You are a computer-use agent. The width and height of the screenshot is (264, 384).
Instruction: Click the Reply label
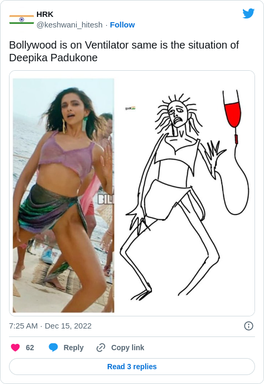(x=73, y=348)
